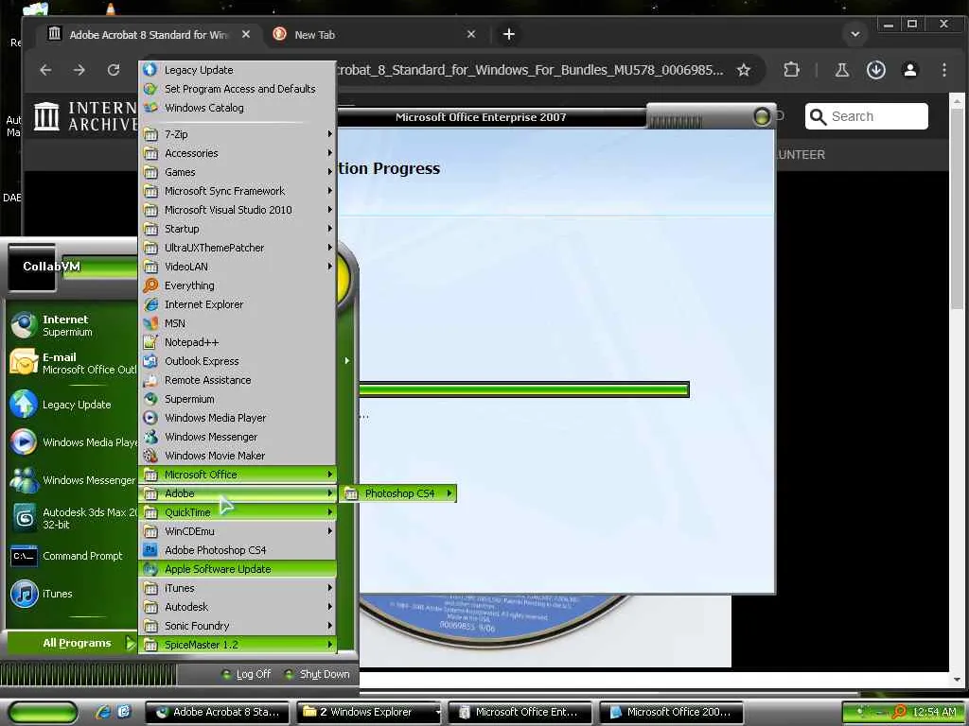Viewport: 969px width, 726px height.
Task: Click the taskbar clock showing 12:54 AM
Action: [934, 712]
